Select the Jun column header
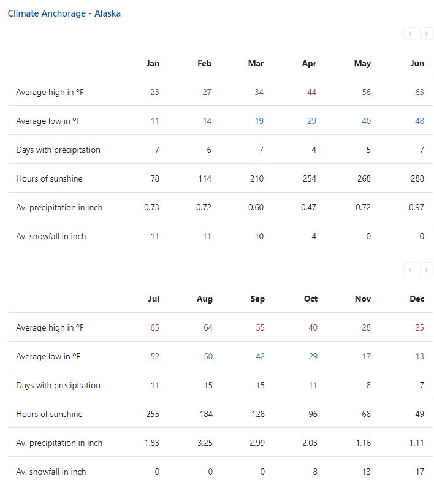The image size is (434, 493). [417, 64]
